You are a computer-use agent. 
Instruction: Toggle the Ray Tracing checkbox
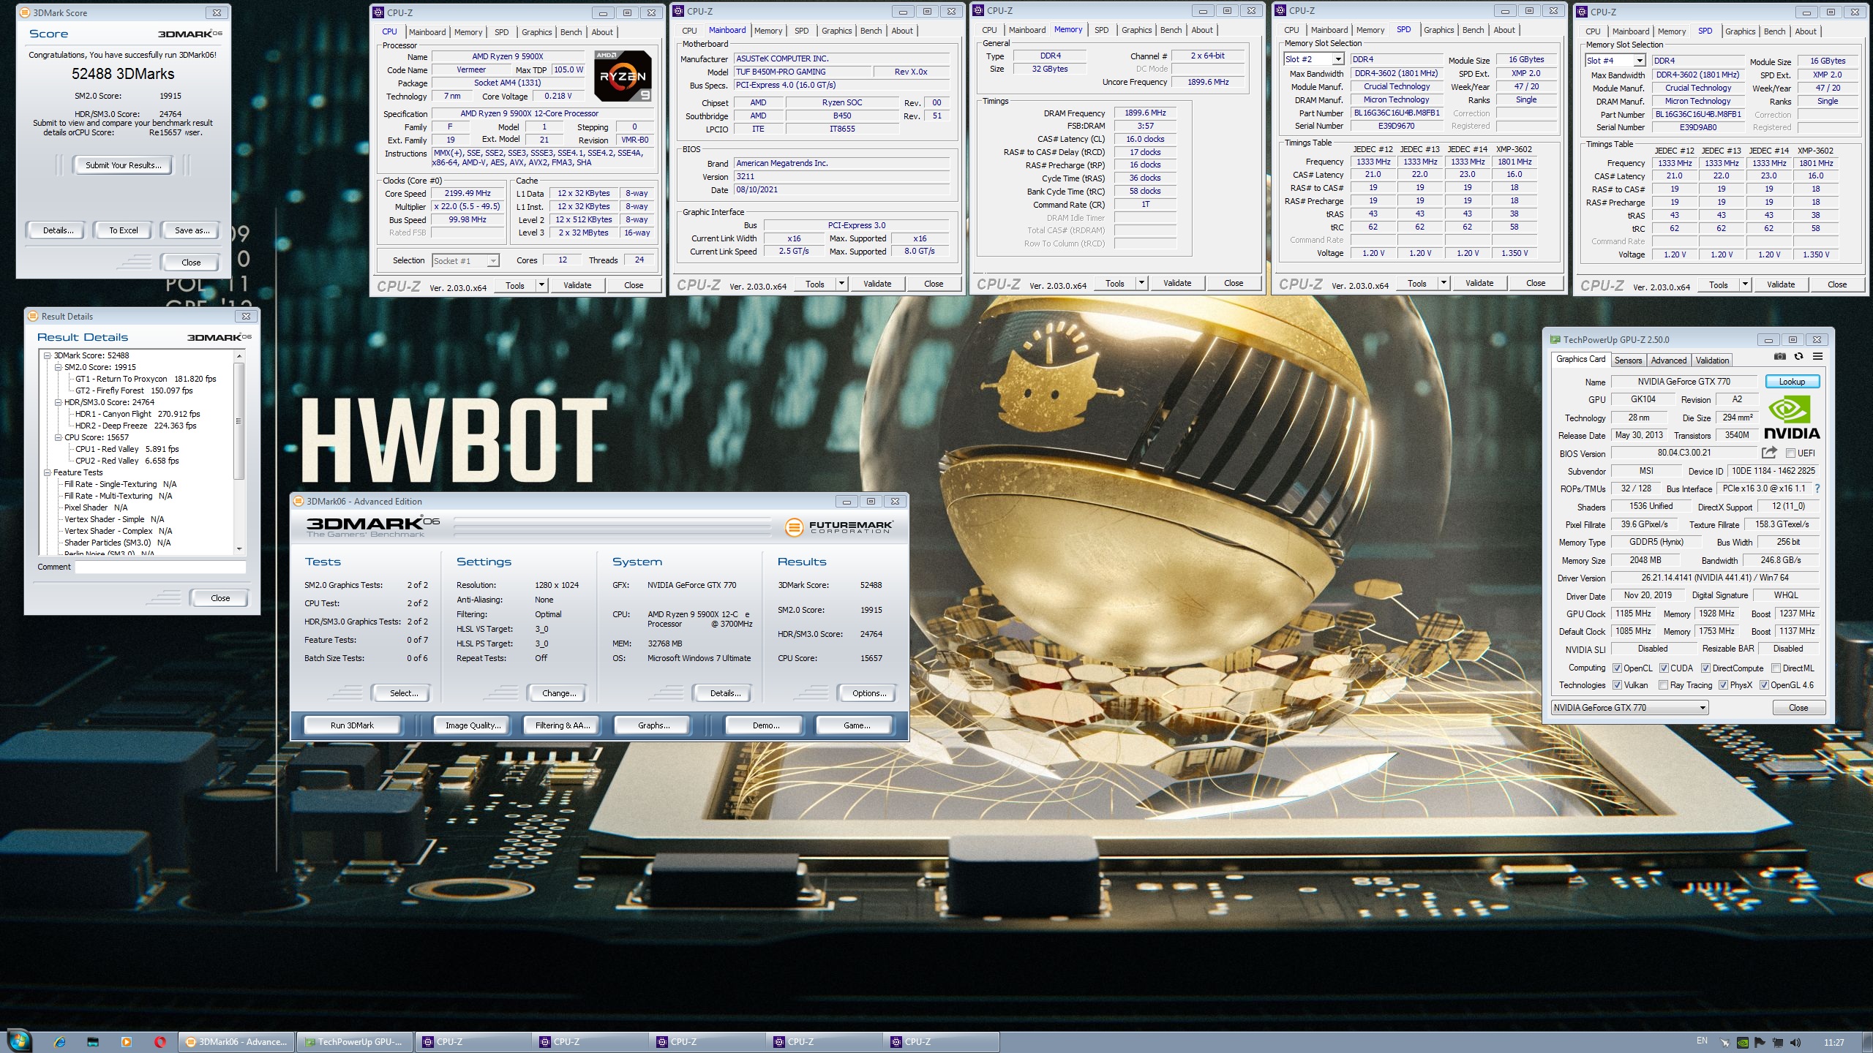[x=1664, y=685]
